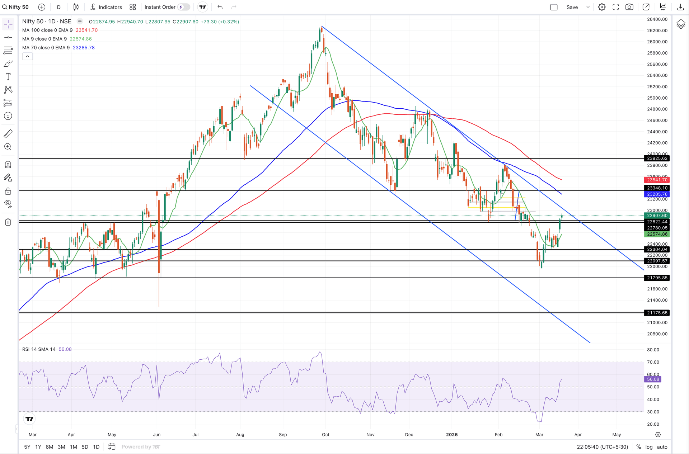Image resolution: width=689 pixels, height=454 pixels.
Task: Toggle magnet mode
Action: (x=8, y=165)
